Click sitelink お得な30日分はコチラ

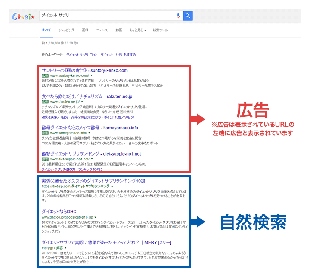coord(86,117)
